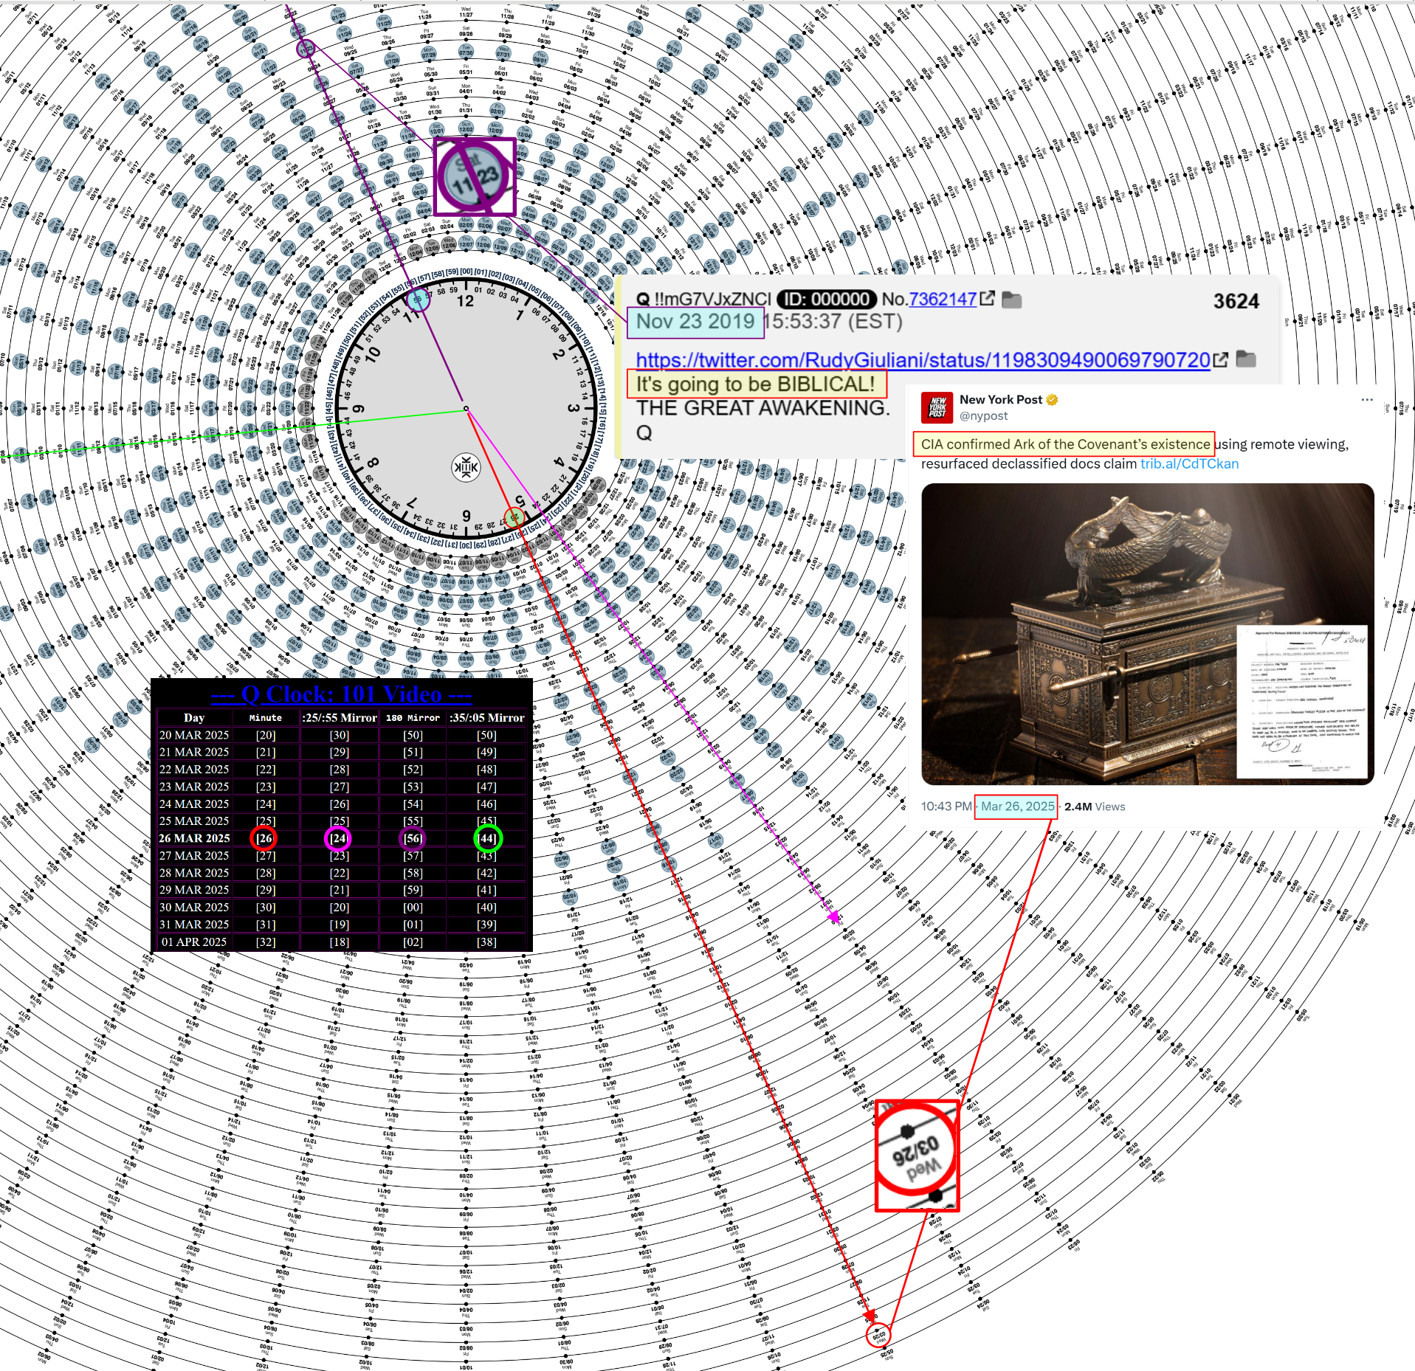Click the tweet's 10:43 PM timestamp
The image size is (1415, 1371).
[x=946, y=807]
